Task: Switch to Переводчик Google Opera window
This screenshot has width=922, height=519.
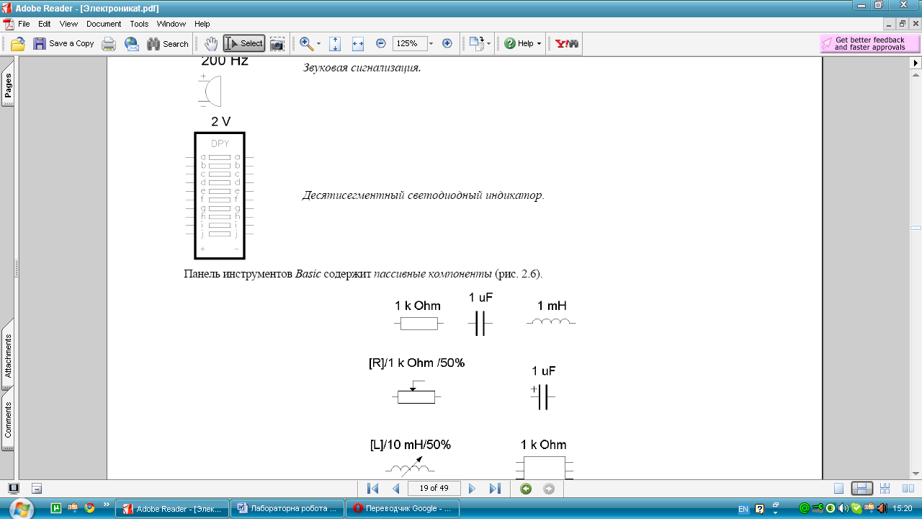Action: [403, 508]
